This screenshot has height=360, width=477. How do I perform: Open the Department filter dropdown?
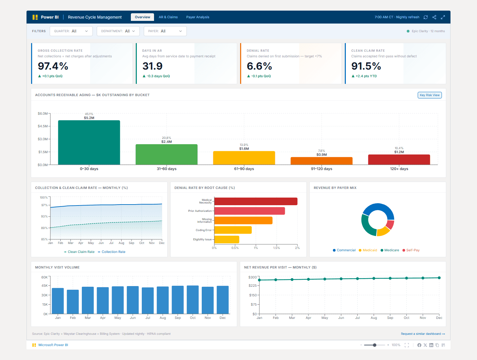118,31
